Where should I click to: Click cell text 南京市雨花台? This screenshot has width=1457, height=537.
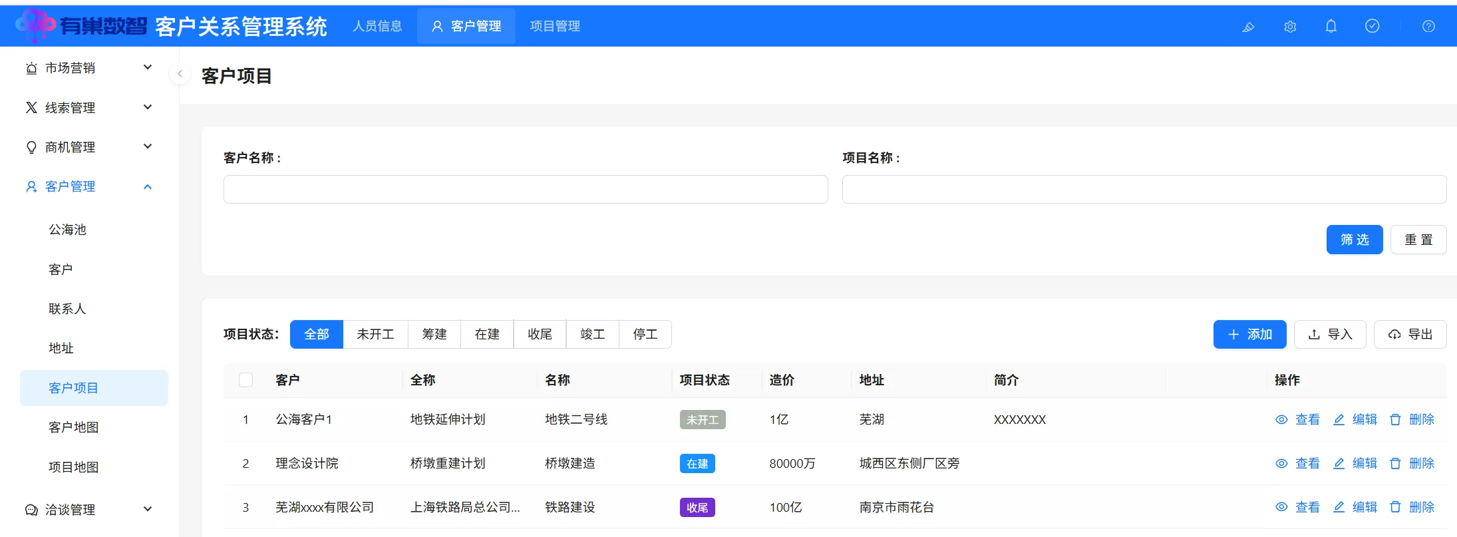897,507
